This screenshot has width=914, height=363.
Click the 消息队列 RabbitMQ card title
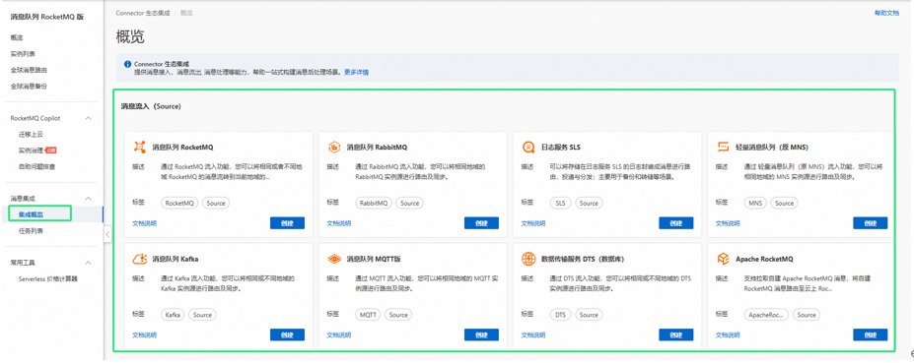(378, 148)
